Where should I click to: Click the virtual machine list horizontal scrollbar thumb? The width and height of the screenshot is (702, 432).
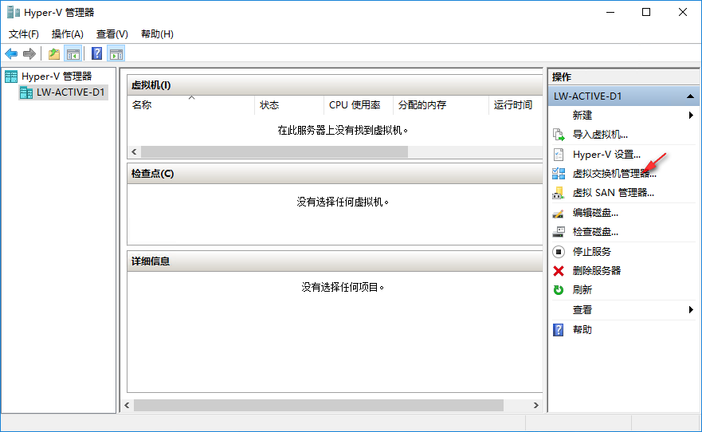274,151
